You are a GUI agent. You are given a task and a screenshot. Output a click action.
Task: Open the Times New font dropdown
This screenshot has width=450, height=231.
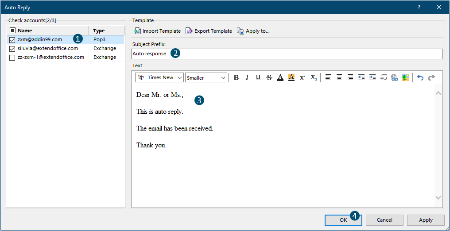(x=159, y=77)
